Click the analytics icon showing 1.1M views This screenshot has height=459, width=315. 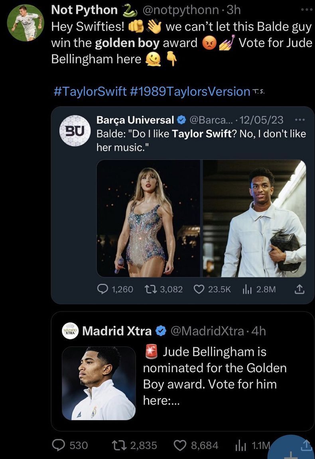click(240, 445)
